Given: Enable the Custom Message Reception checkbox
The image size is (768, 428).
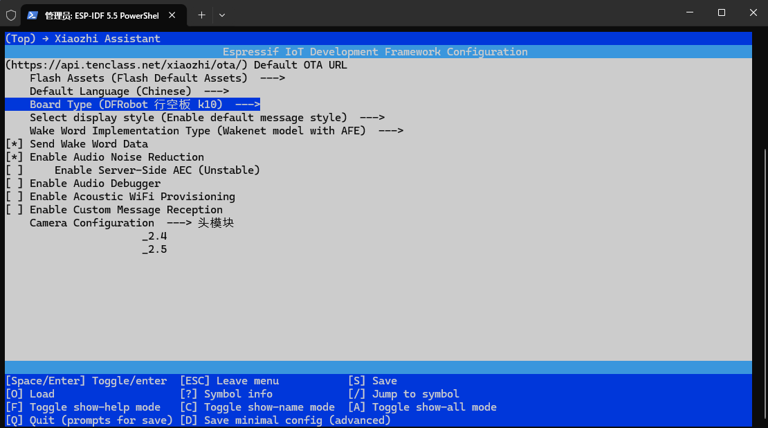Looking at the screenshot, I should pyautogui.click(x=15, y=211).
